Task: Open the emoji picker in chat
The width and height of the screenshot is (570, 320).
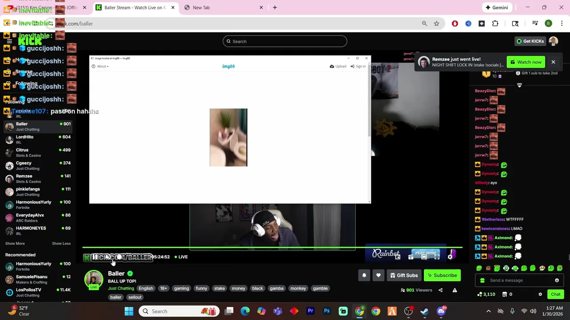Action: pyautogui.click(x=557, y=280)
